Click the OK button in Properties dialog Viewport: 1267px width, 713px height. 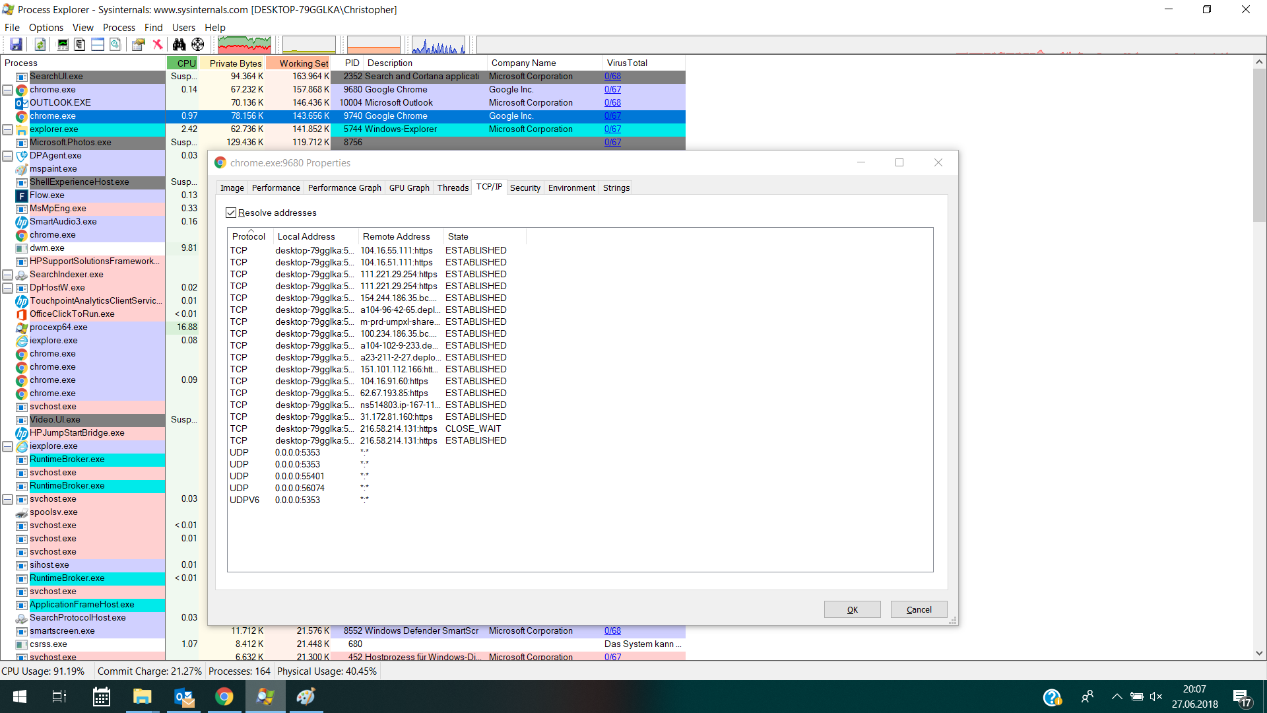tap(852, 609)
